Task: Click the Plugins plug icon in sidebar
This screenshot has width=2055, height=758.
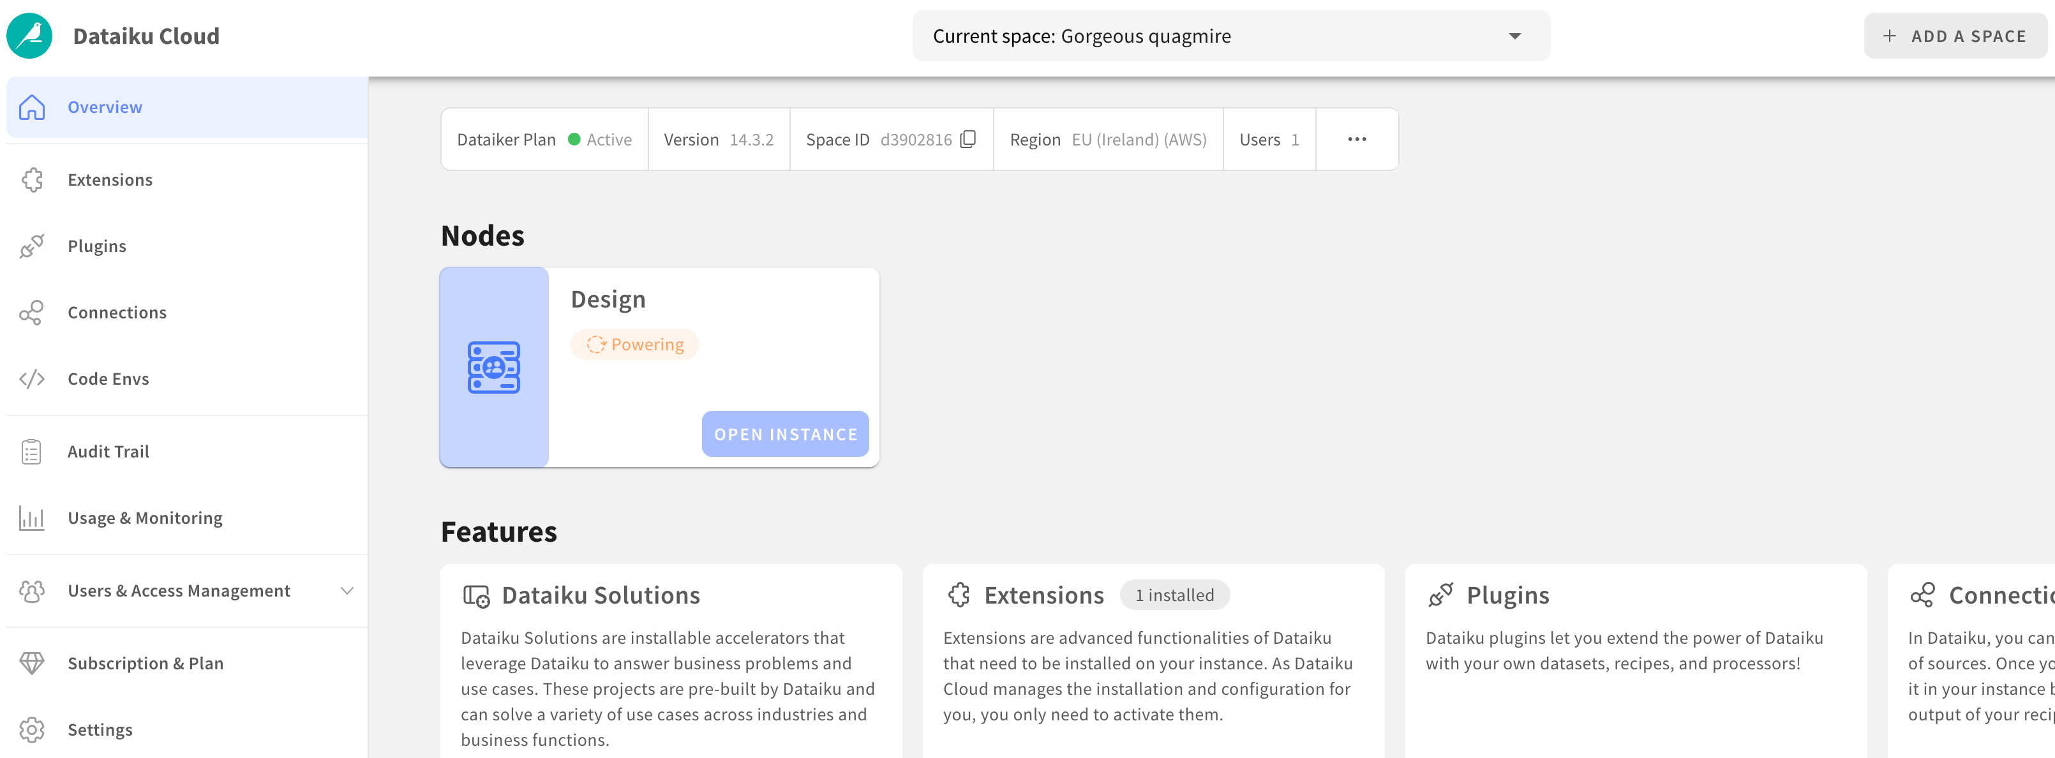Action: point(32,246)
